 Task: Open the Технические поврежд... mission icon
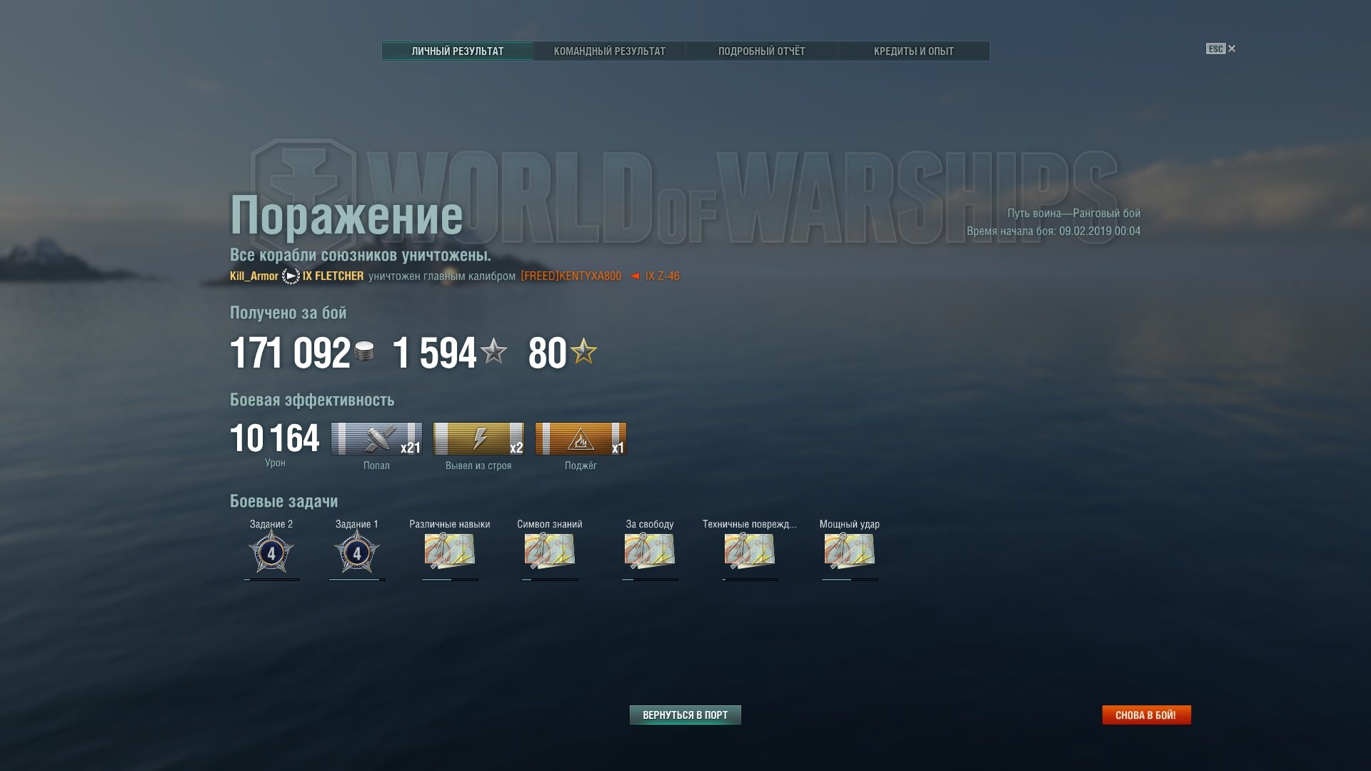750,551
